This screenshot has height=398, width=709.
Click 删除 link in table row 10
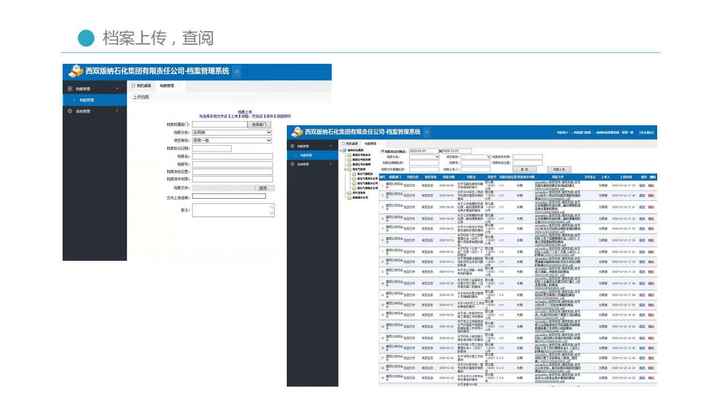(x=651, y=283)
